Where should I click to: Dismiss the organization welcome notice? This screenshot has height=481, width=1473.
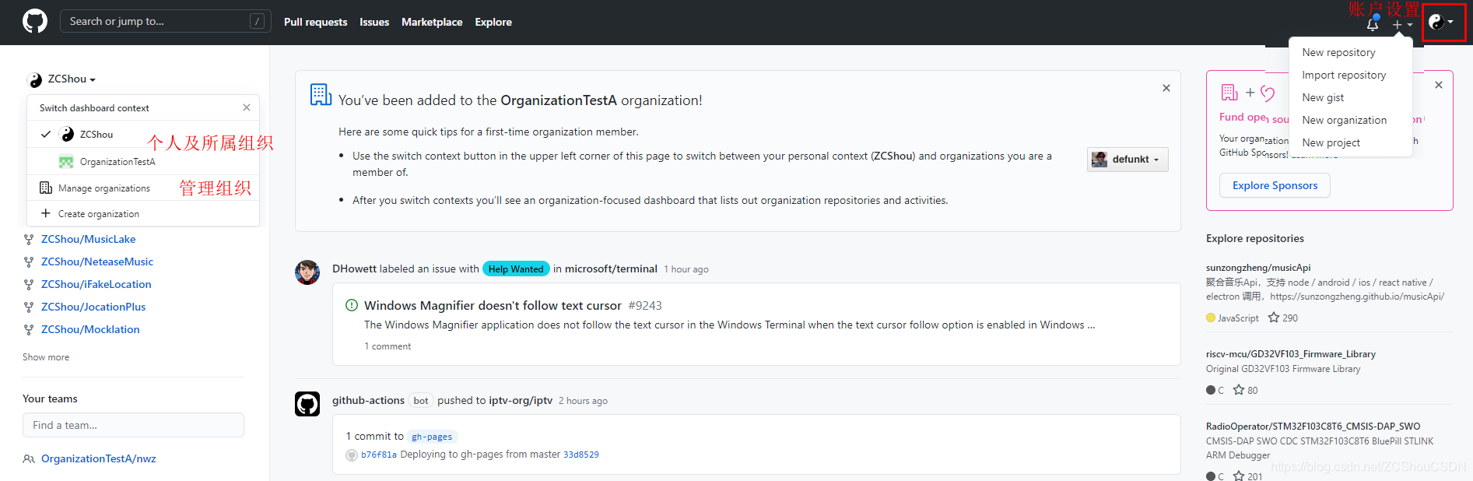[1166, 88]
